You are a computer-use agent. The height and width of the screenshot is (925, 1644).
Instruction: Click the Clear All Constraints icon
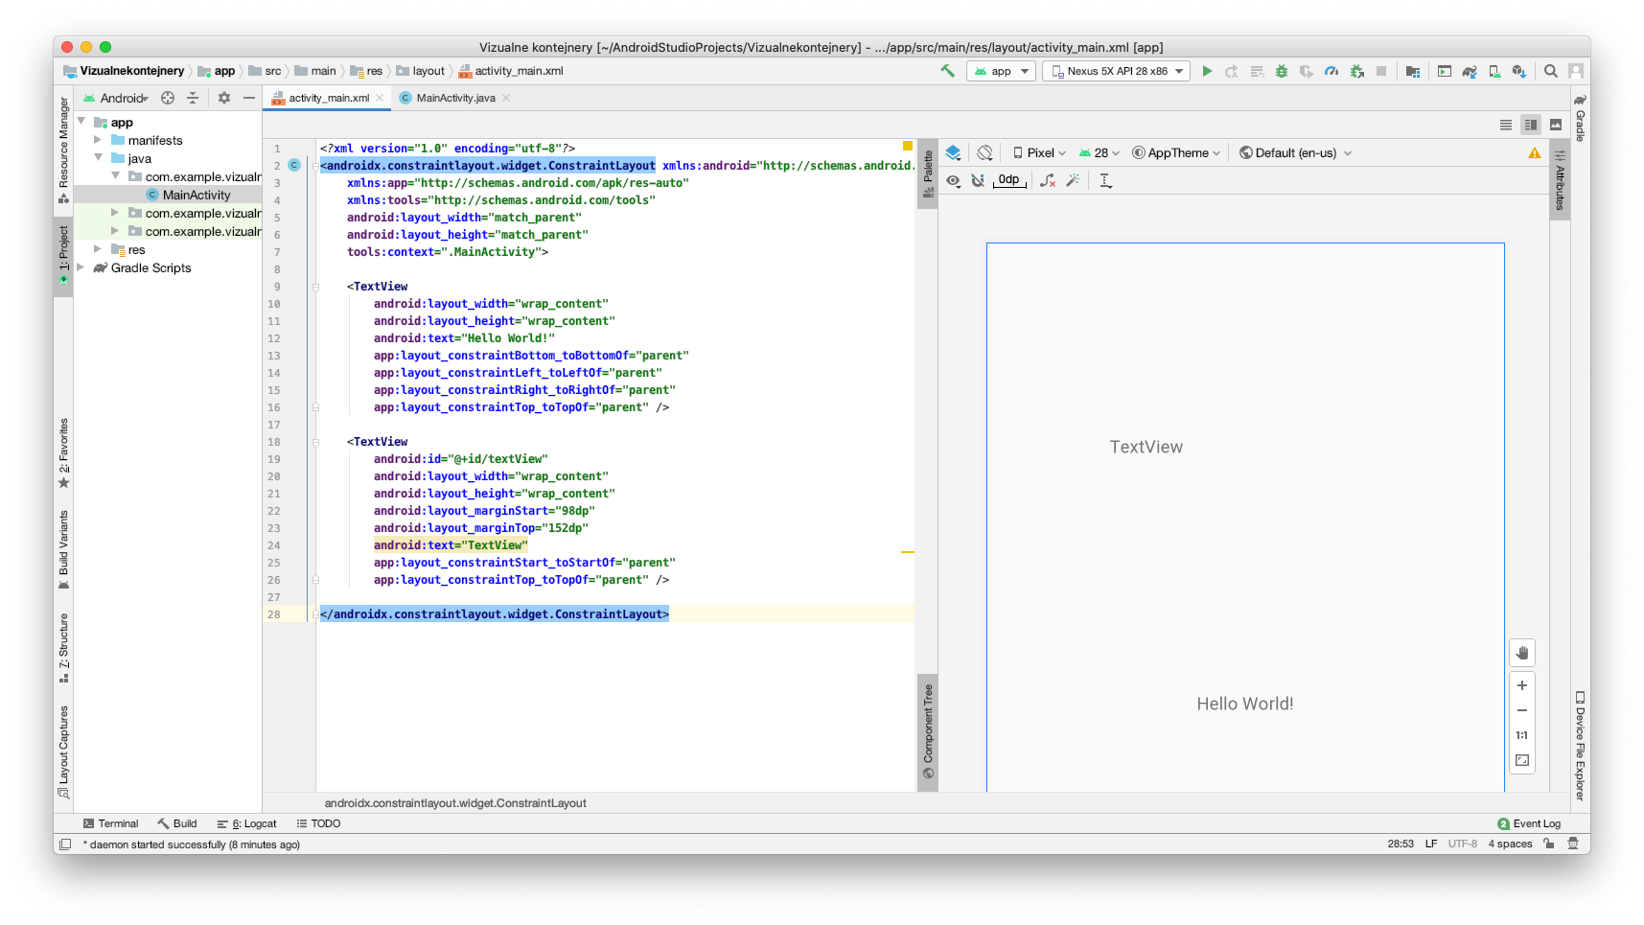[x=1048, y=180]
